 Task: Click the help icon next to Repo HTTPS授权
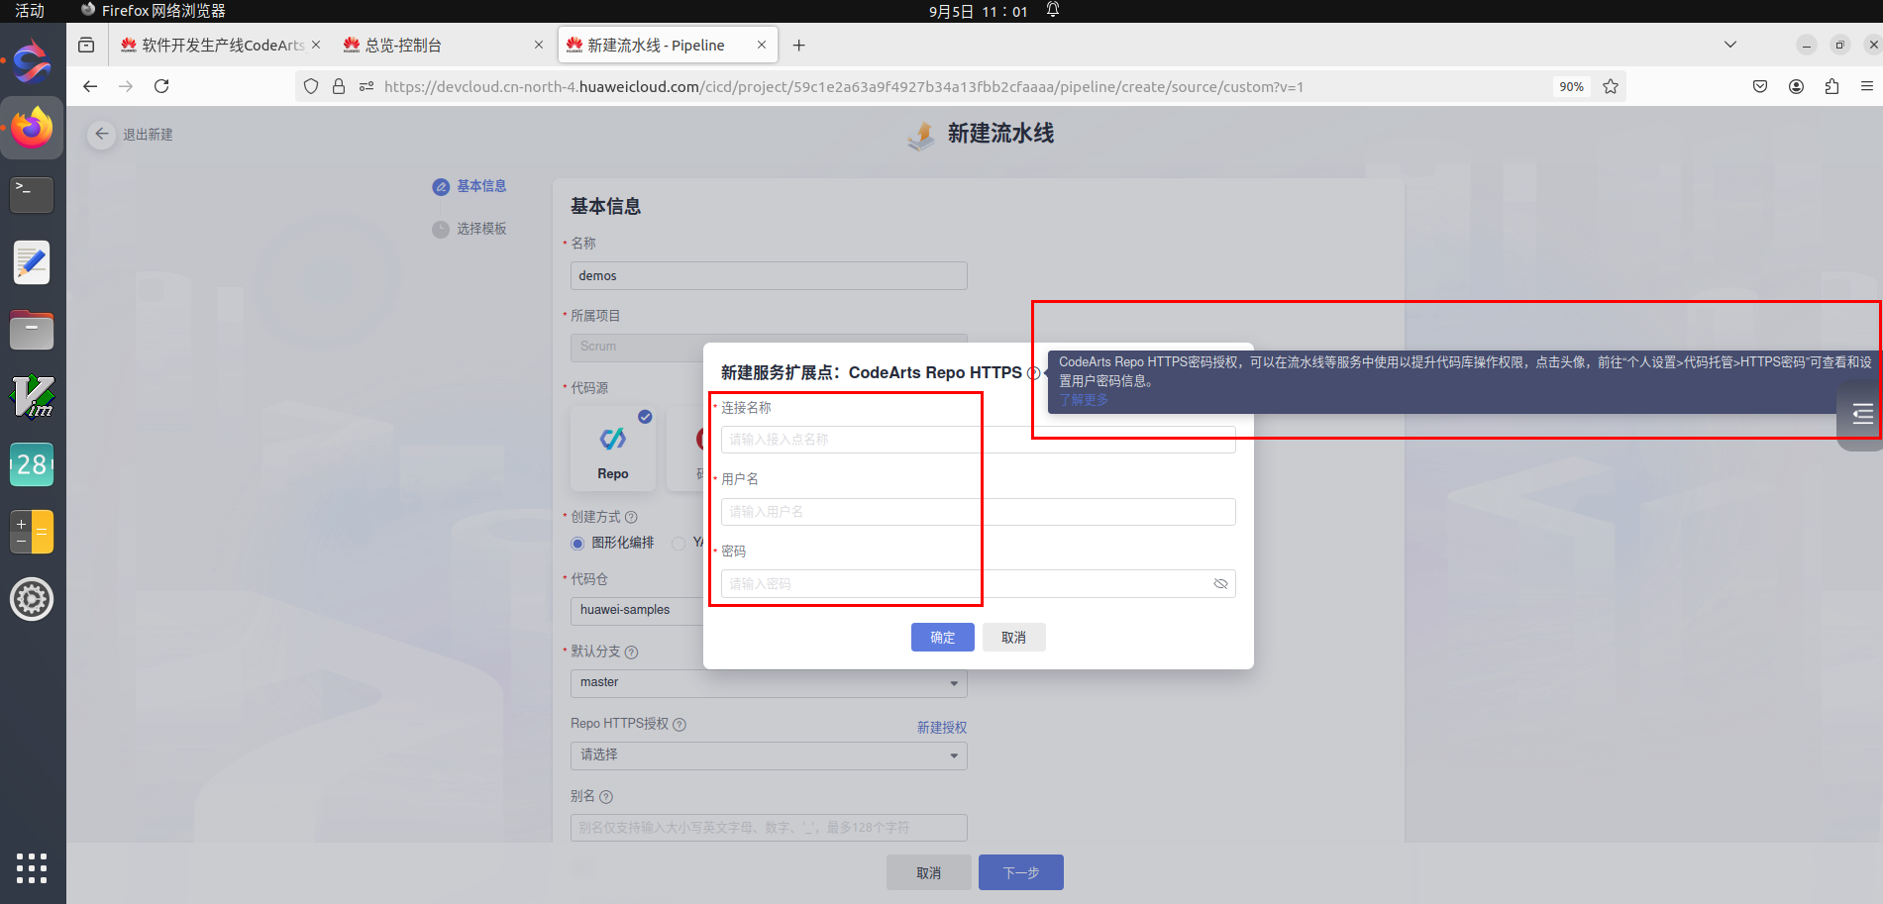click(680, 725)
